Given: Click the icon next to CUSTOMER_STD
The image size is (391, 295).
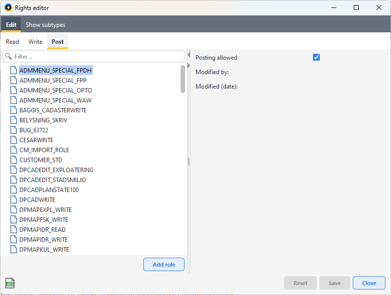Looking at the screenshot, I should pos(14,160).
